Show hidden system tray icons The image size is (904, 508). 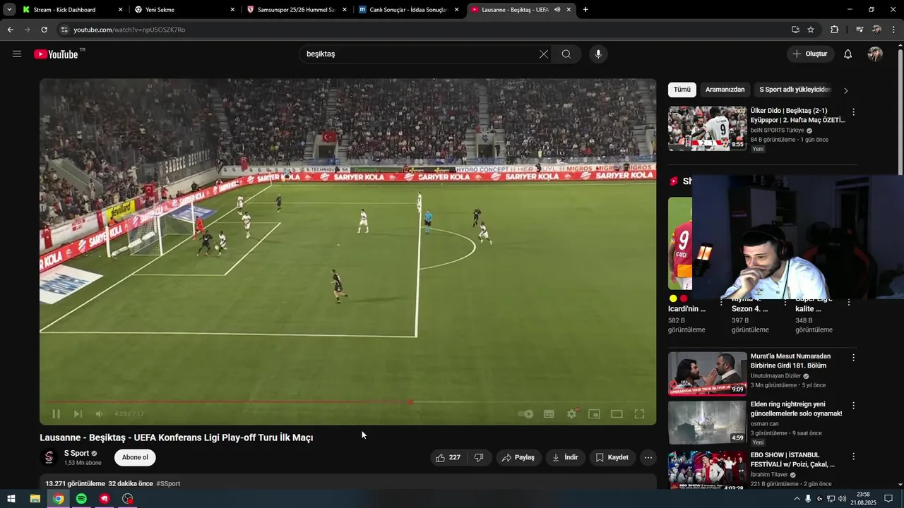click(797, 499)
